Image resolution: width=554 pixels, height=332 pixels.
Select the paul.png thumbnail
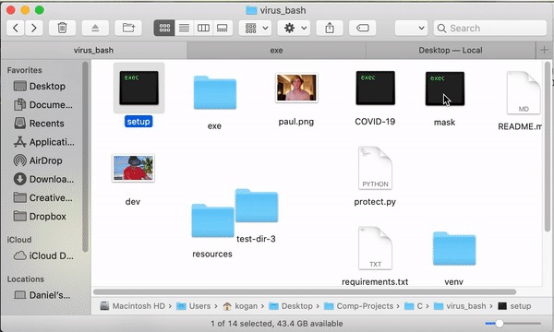296,88
